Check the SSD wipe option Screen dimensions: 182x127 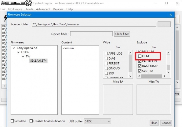point(106,73)
